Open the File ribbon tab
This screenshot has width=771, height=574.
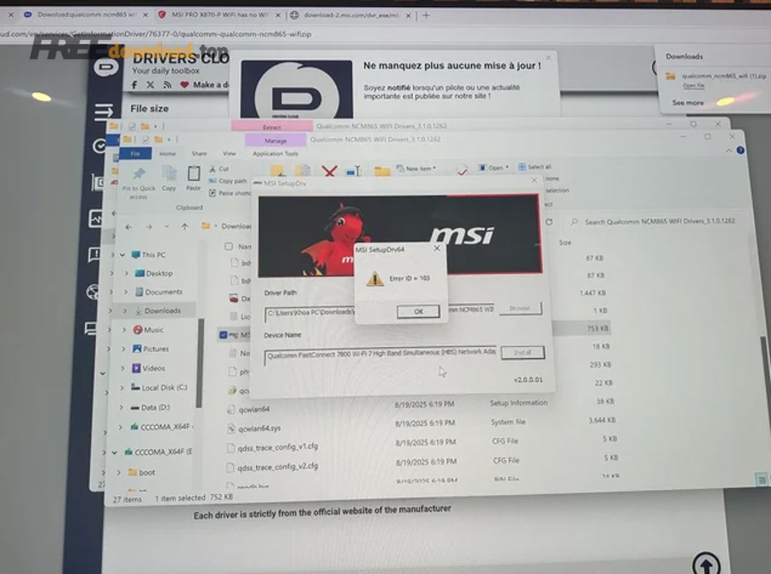134,153
